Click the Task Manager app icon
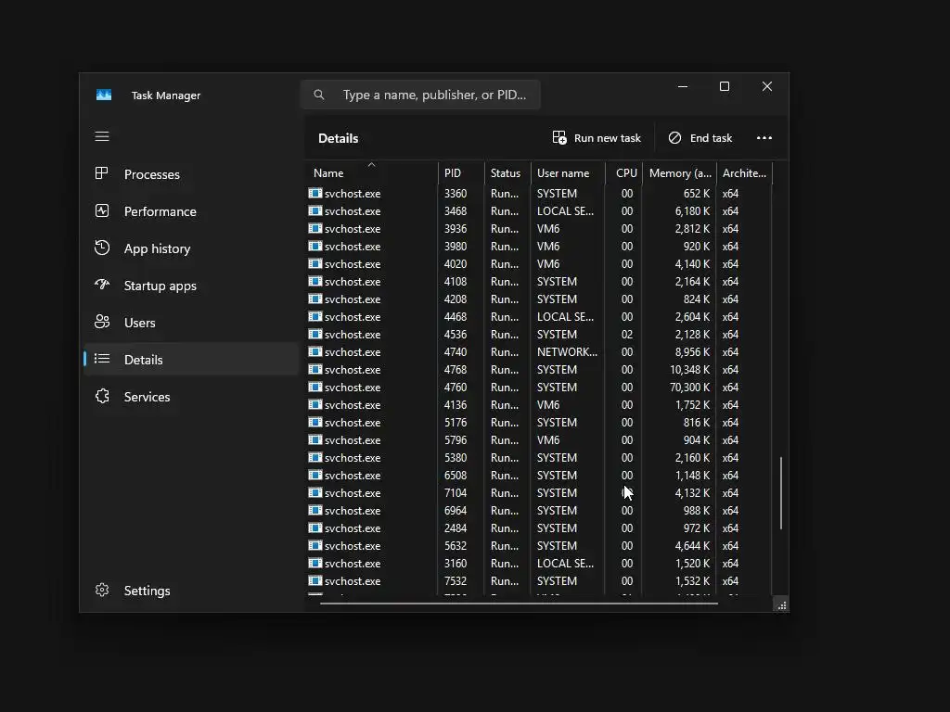Image resolution: width=950 pixels, height=712 pixels. coord(104,95)
